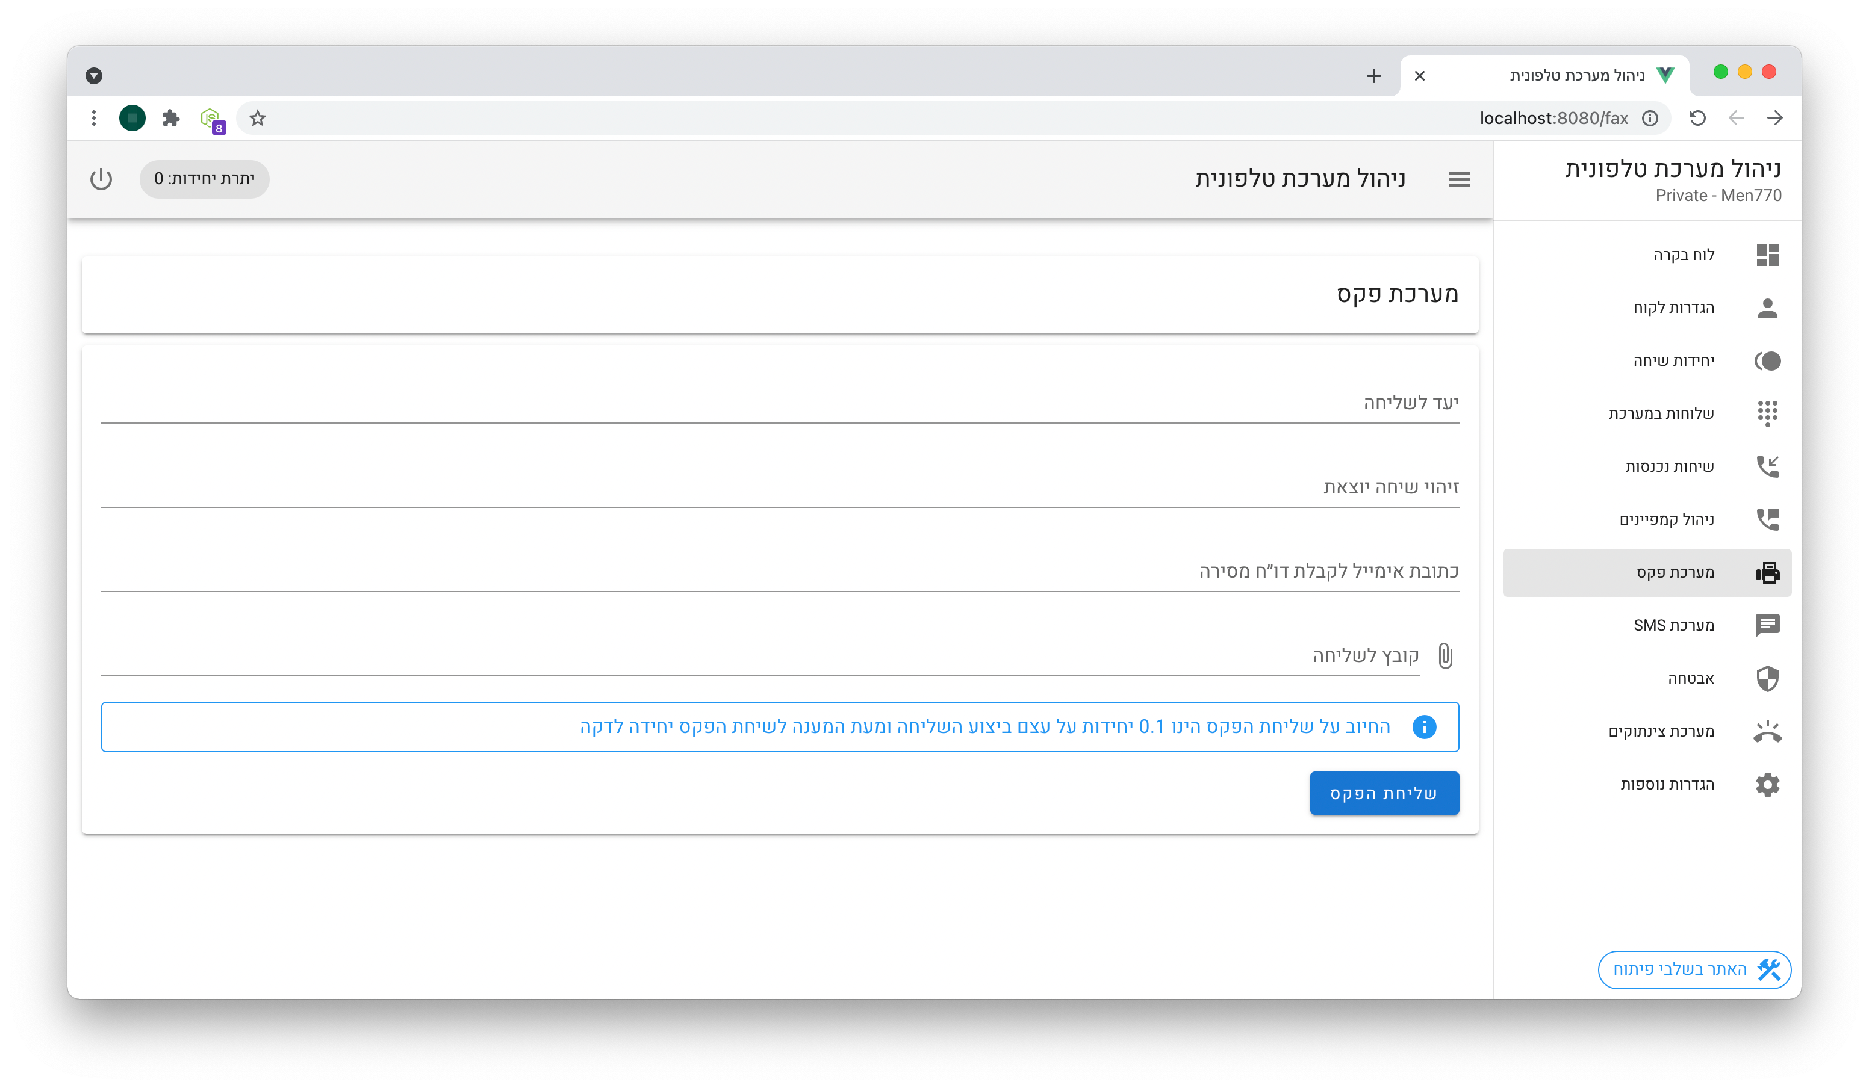Bookmark this page with star icon
This screenshot has height=1088, width=1869.
tap(257, 118)
